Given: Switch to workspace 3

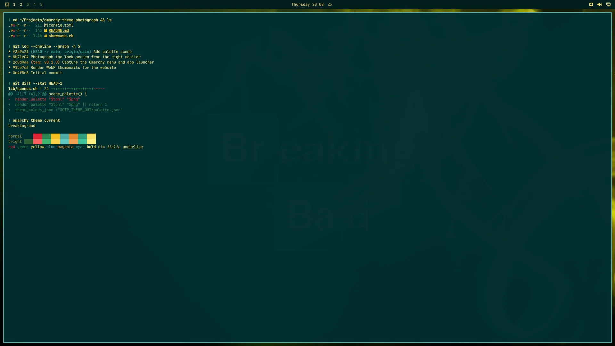Looking at the screenshot, I should coord(28,4).
